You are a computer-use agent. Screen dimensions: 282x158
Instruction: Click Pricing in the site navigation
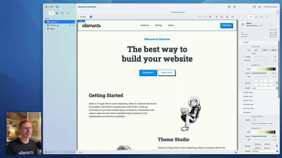(x=159, y=25)
